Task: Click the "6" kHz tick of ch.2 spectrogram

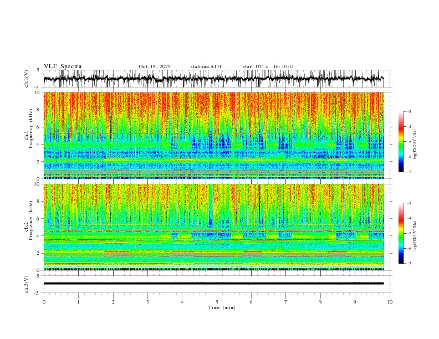Action: pyautogui.click(x=39, y=218)
